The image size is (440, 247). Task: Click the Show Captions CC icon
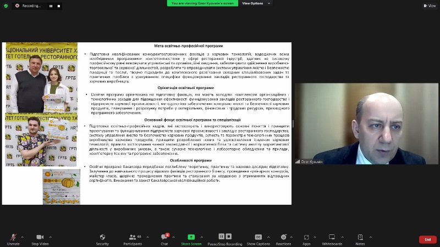click(258, 237)
